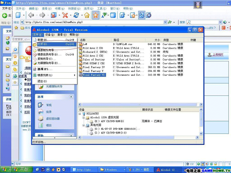Collapse the BILLGATES tree node
This screenshot has height=173, width=231.
tap(80, 114)
